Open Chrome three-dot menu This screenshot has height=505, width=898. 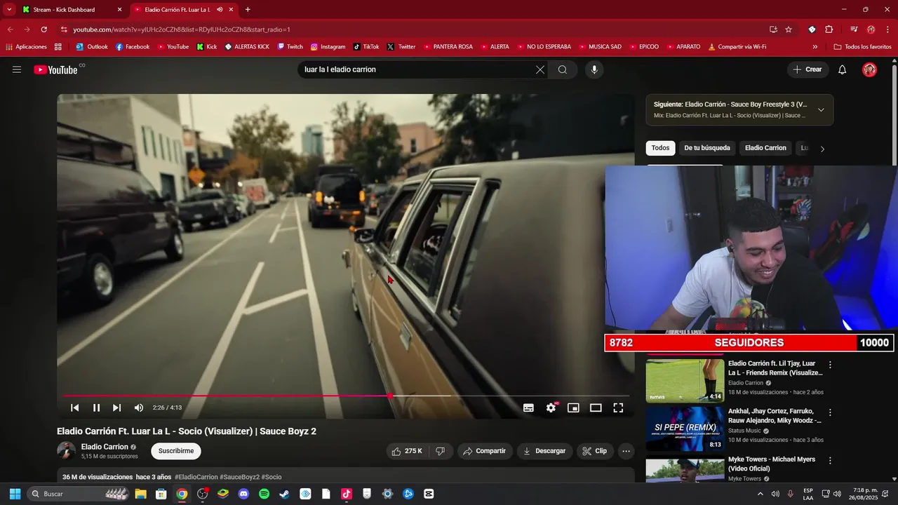[x=887, y=29]
